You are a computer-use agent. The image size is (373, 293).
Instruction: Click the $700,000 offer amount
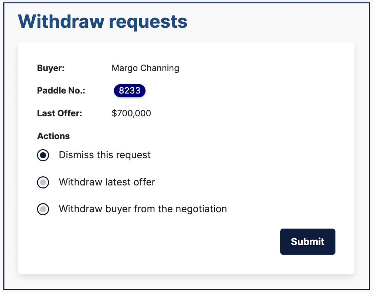(131, 113)
